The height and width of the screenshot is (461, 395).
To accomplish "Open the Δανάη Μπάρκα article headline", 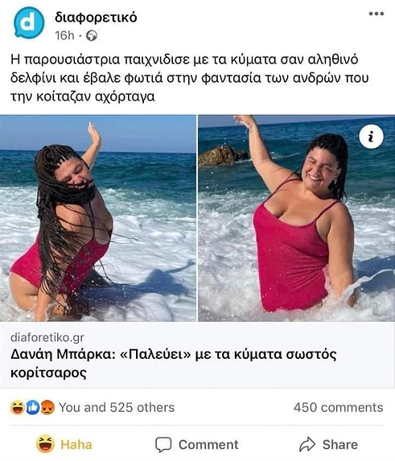I will tap(174, 364).
